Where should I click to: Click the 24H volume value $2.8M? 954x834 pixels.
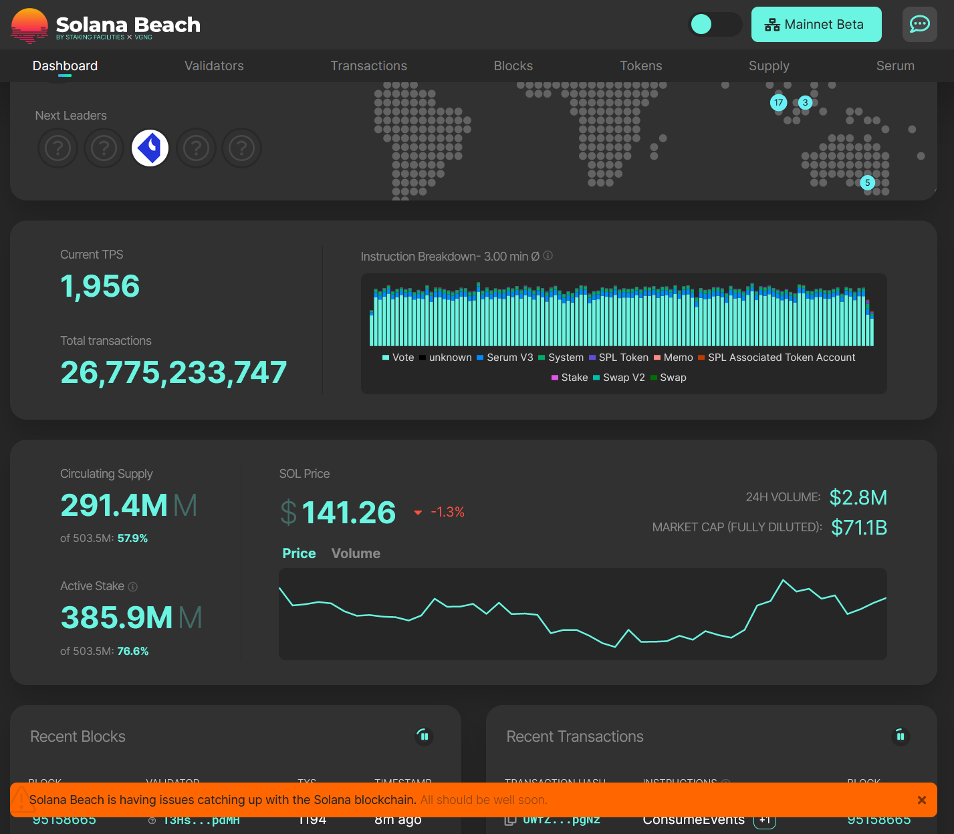click(x=858, y=497)
